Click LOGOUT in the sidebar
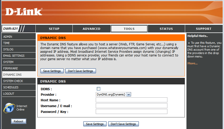224x129 pixels. pyautogui.click(x=19, y=94)
